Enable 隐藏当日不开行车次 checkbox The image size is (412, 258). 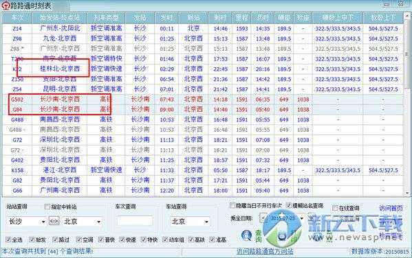pos(232,205)
